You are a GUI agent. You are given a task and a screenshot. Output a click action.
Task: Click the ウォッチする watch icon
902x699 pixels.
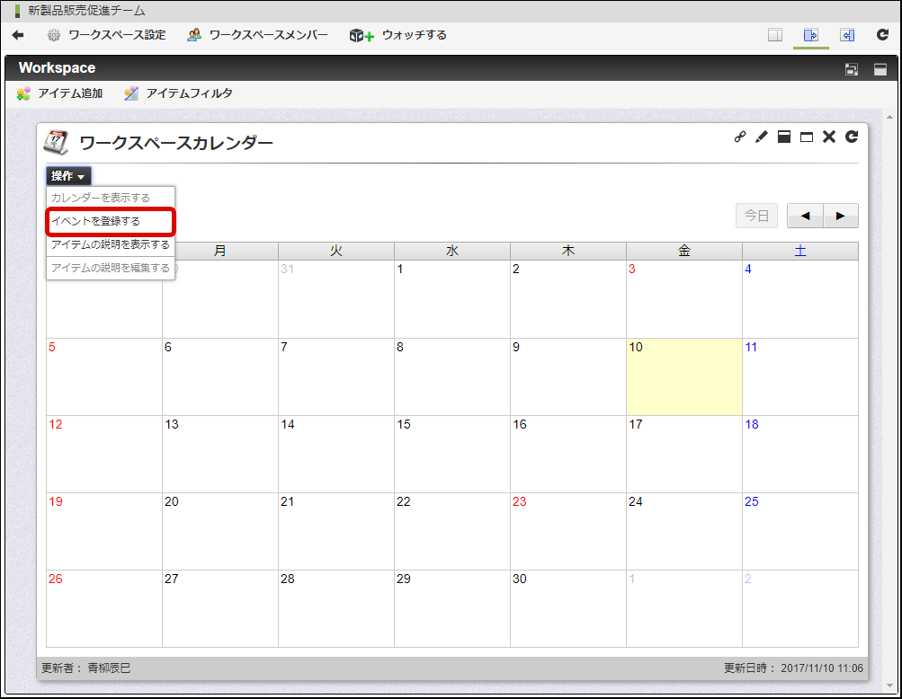pos(362,36)
